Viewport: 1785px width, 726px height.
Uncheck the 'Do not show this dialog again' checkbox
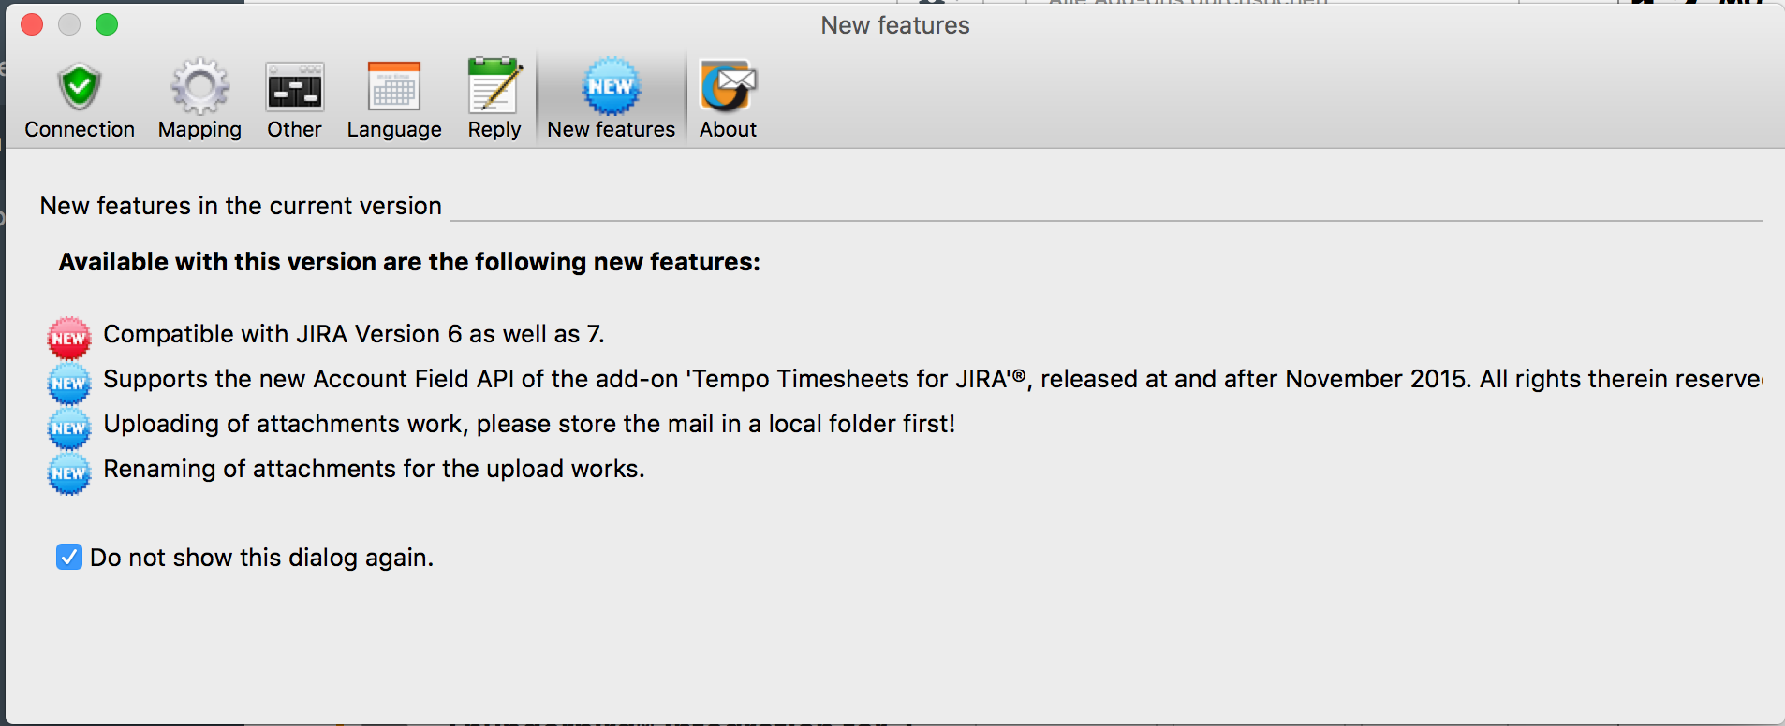point(69,558)
